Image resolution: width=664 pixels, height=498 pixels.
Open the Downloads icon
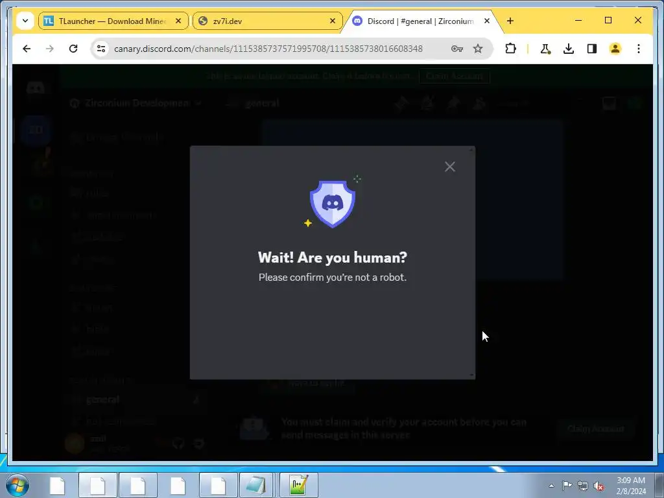tap(569, 49)
